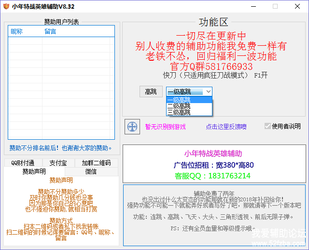Switch to the QQ财付通 tab
Screen dimensions: 309x250
[x=23, y=163]
